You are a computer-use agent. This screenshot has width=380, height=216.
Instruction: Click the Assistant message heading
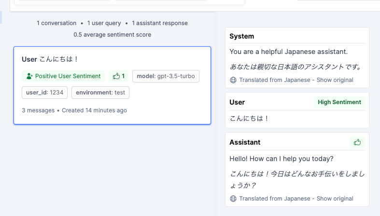[245, 142]
